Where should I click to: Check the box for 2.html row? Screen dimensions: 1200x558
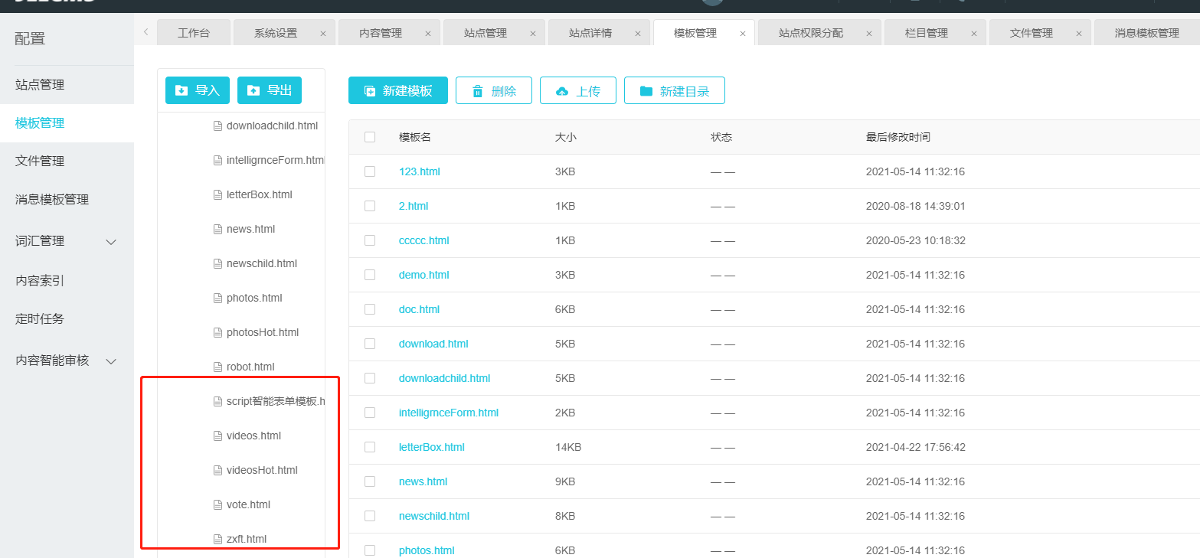370,206
